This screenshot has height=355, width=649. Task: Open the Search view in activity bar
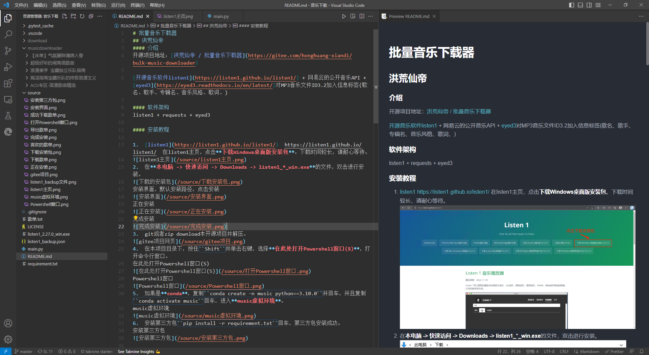coord(8,34)
